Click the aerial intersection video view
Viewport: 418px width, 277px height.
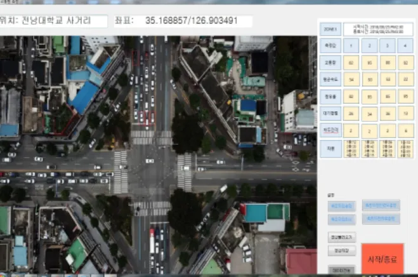tap(159, 155)
